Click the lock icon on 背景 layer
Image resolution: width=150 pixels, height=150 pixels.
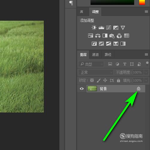tap(139, 88)
